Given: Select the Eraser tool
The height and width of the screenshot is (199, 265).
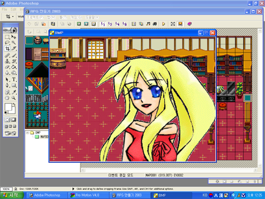Looking at the screenshot, I should point(7,67).
